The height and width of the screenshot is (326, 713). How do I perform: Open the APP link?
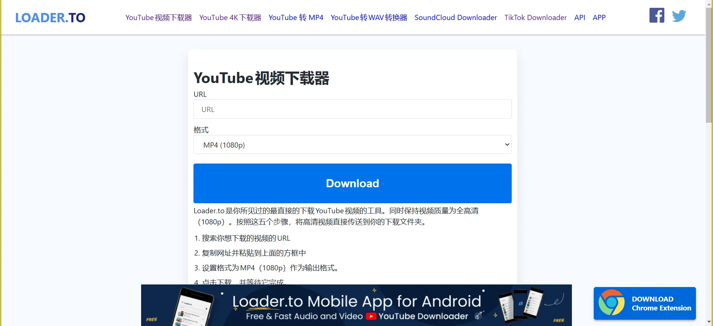pyautogui.click(x=599, y=17)
